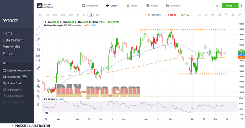Click the TradingView logo badge
The width and height of the screenshot is (245, 128).
(47, 112)
